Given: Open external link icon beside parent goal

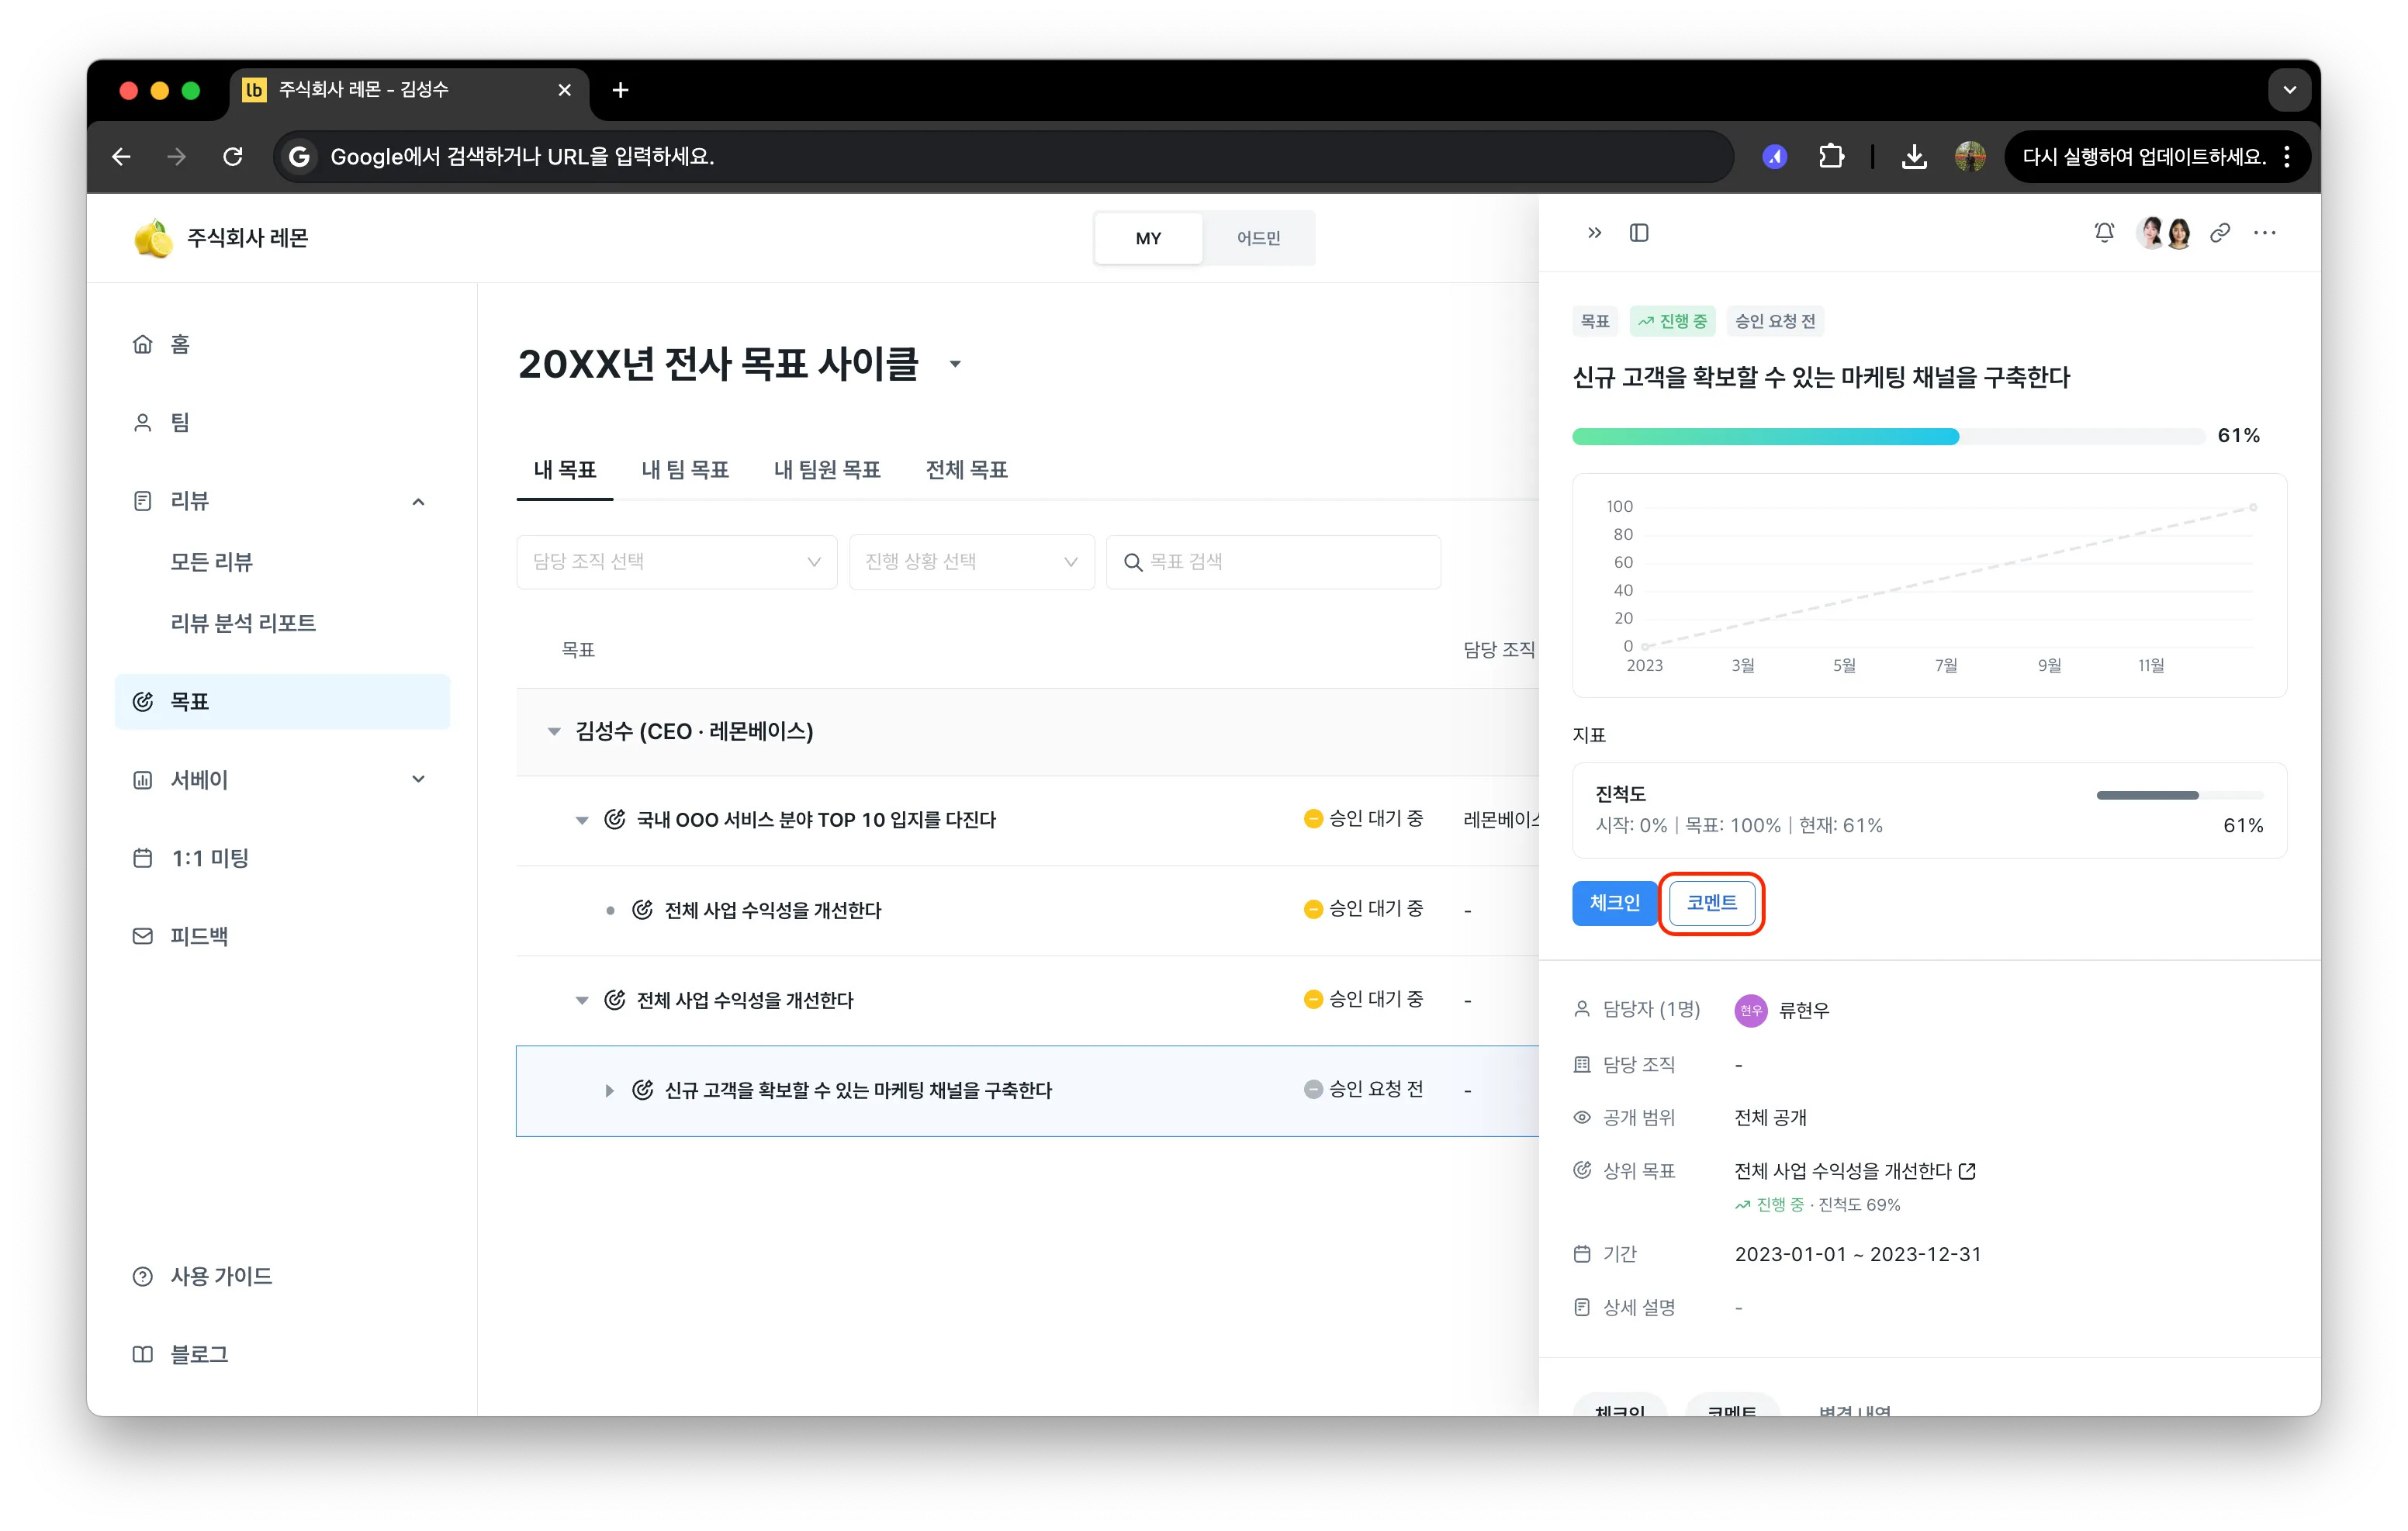Looking at the screenshot, I should [x=1967, y=1170].
